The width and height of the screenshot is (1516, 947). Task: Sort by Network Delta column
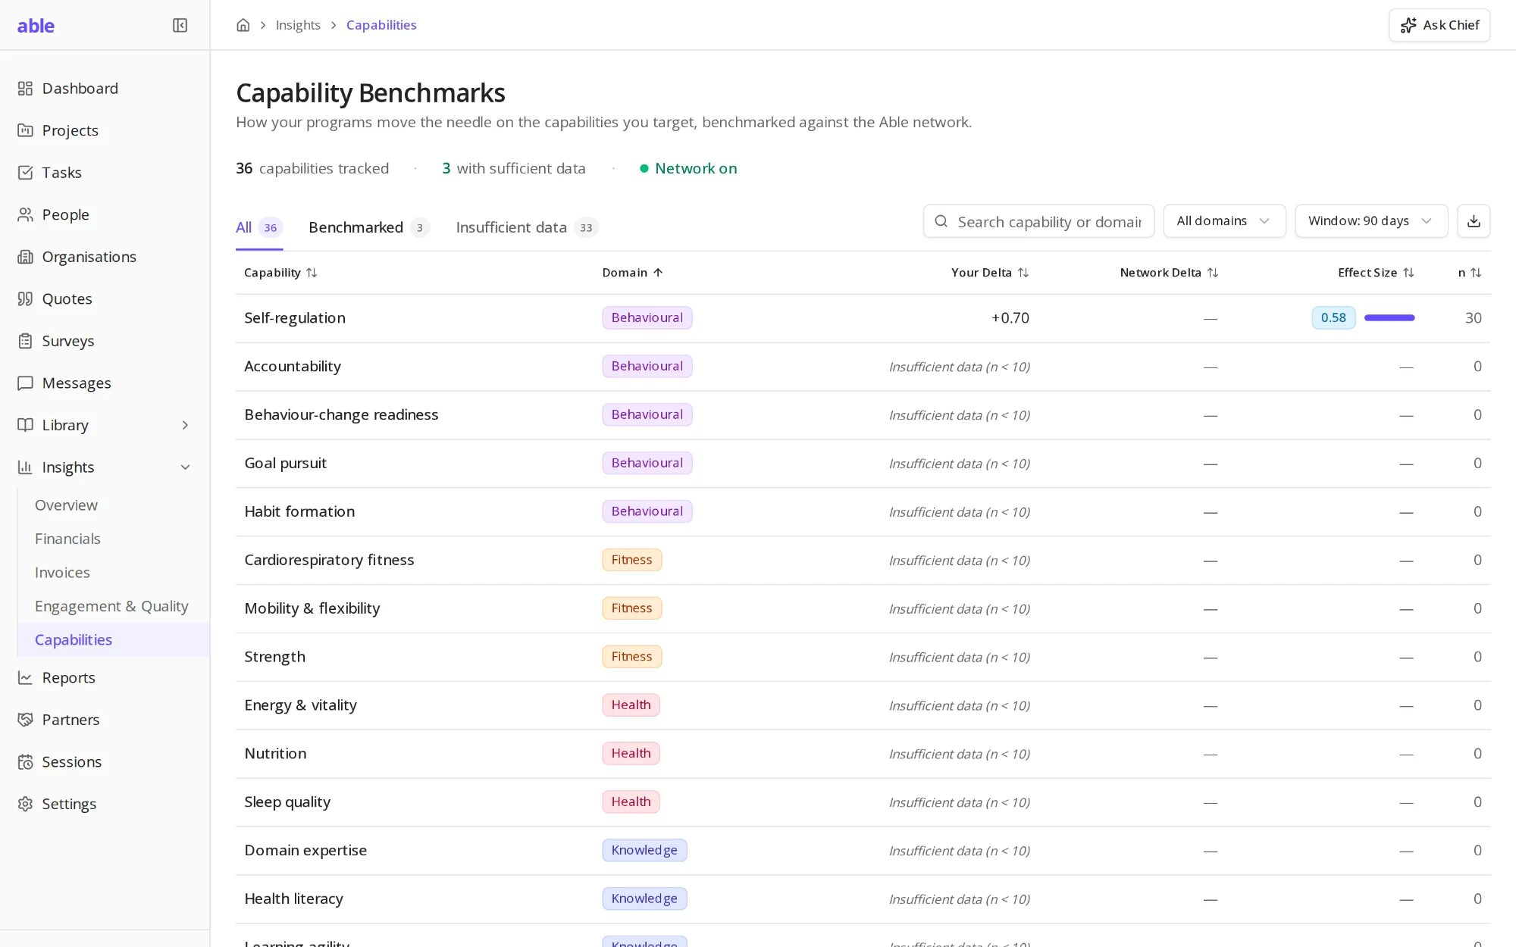pyautogui.click(x=1169, y=273)
